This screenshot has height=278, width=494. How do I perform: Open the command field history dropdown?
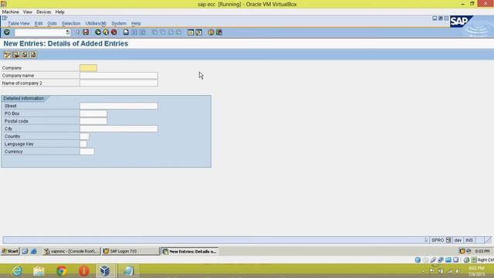click(x=67, y=32)
